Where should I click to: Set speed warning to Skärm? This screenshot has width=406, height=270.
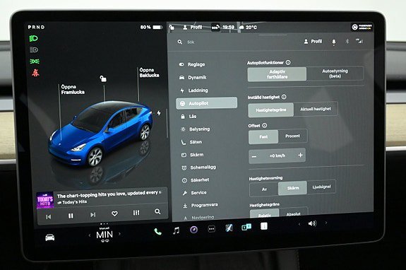tap(293, 188)
